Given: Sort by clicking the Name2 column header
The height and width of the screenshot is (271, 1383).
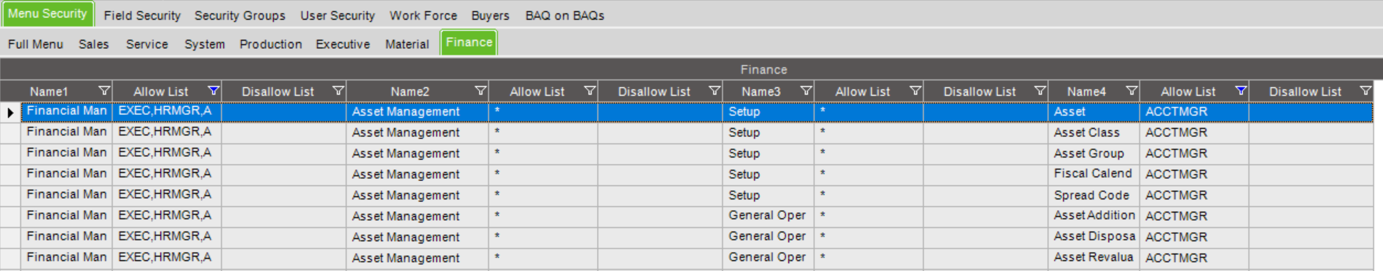Looking at the screenshot, I should coord(409,91).
